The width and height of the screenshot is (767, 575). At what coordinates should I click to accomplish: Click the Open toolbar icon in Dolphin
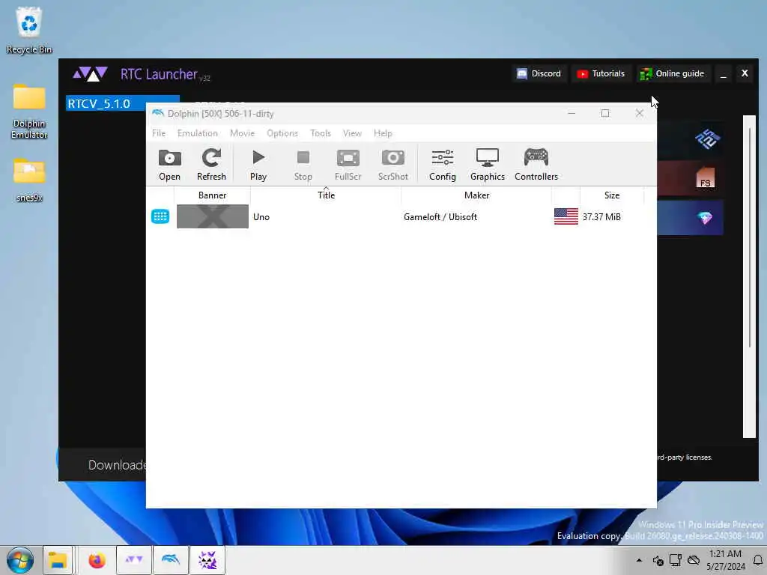pos(169,165)
